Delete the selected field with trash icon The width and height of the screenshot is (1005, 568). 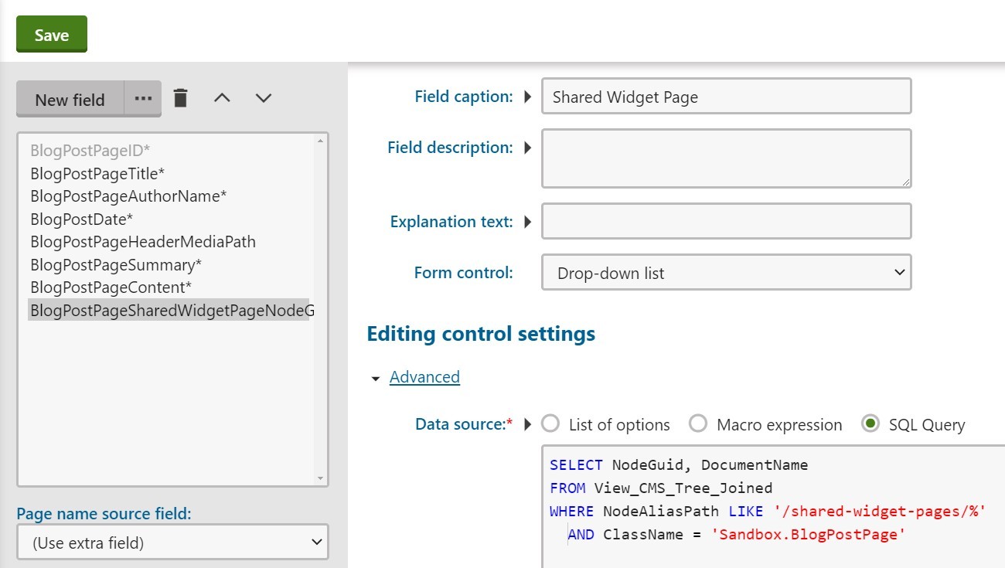point(181,98)
